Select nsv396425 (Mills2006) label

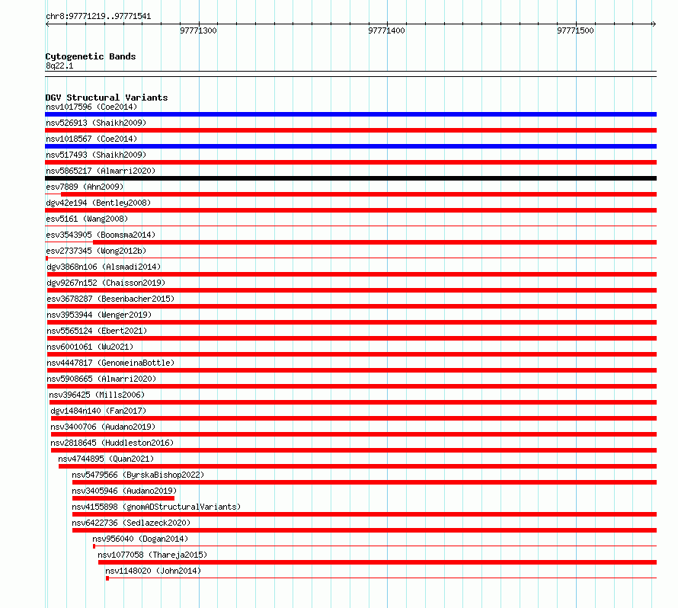(x=97, y=395)
